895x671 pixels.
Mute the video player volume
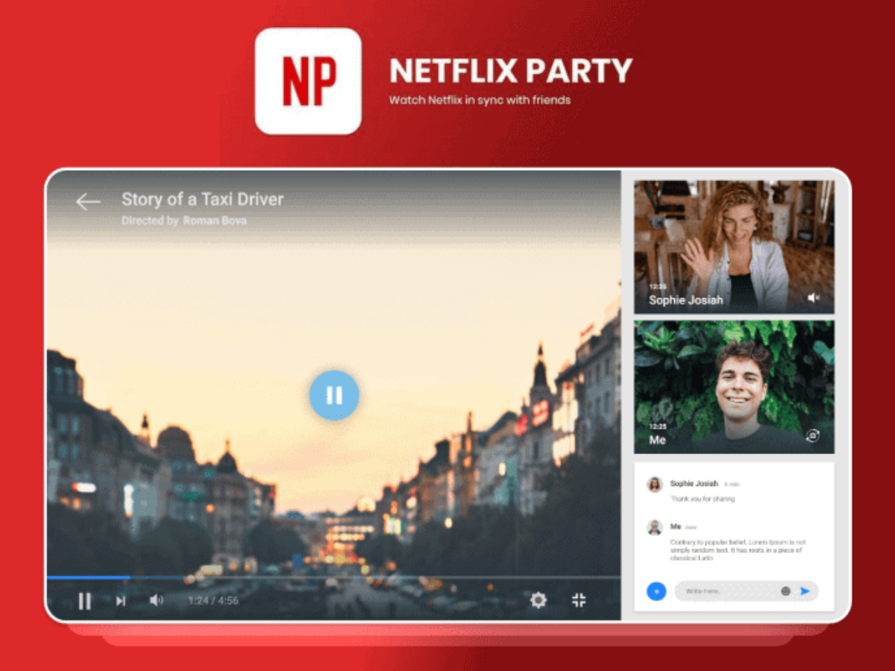[156, 600]
